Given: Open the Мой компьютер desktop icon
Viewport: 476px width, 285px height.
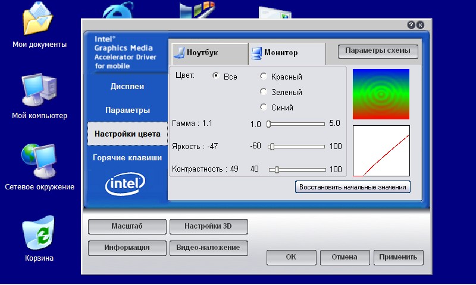Looking at the screenshot, I should [x=39, y=90].
